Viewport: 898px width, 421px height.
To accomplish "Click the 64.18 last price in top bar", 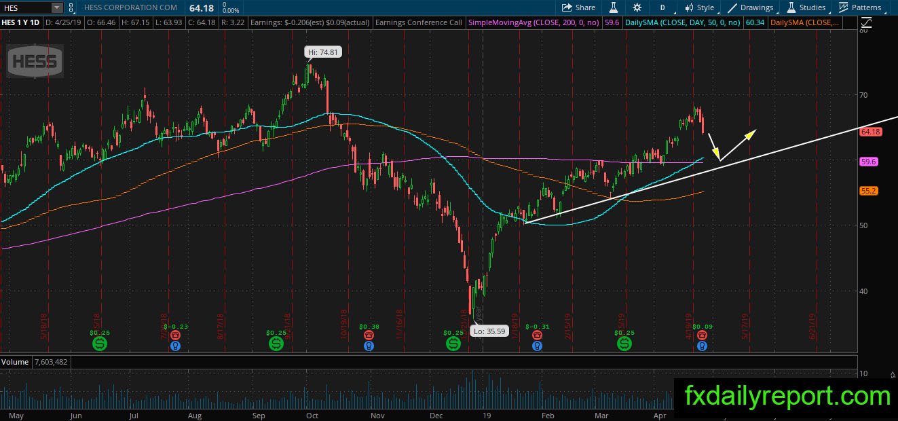I will pyautogui.click(x=201, y=7).
